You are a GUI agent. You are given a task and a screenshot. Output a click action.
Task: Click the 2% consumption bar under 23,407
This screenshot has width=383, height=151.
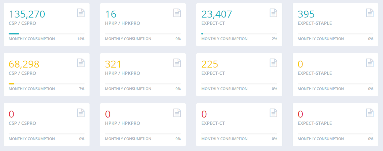[239, 34]
